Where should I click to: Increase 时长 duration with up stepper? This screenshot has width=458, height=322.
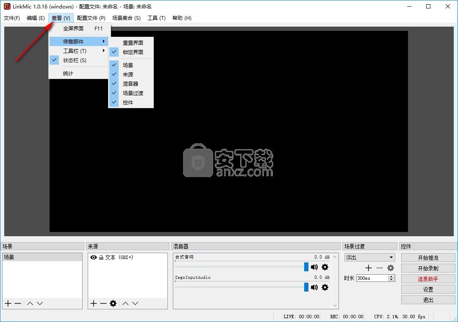tap(391, 276)
